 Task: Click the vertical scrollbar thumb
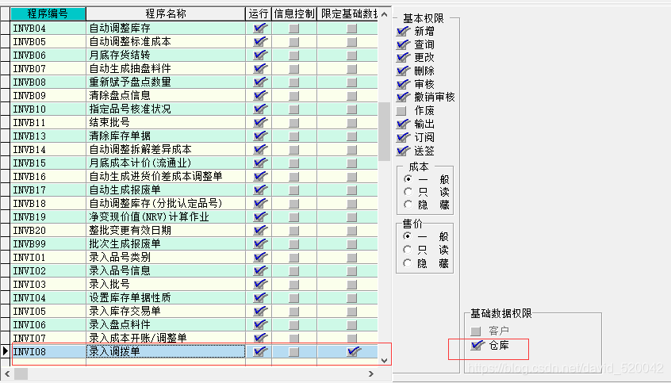(385, 132)
